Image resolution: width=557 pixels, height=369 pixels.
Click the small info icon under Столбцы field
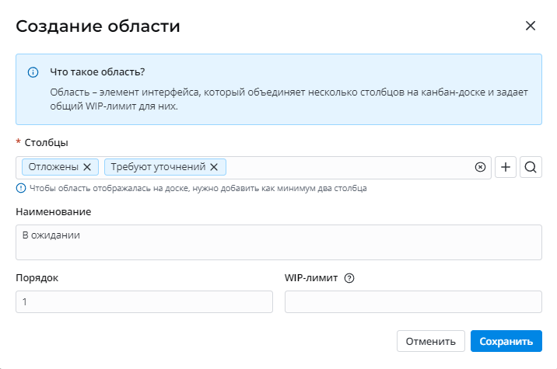20,188
